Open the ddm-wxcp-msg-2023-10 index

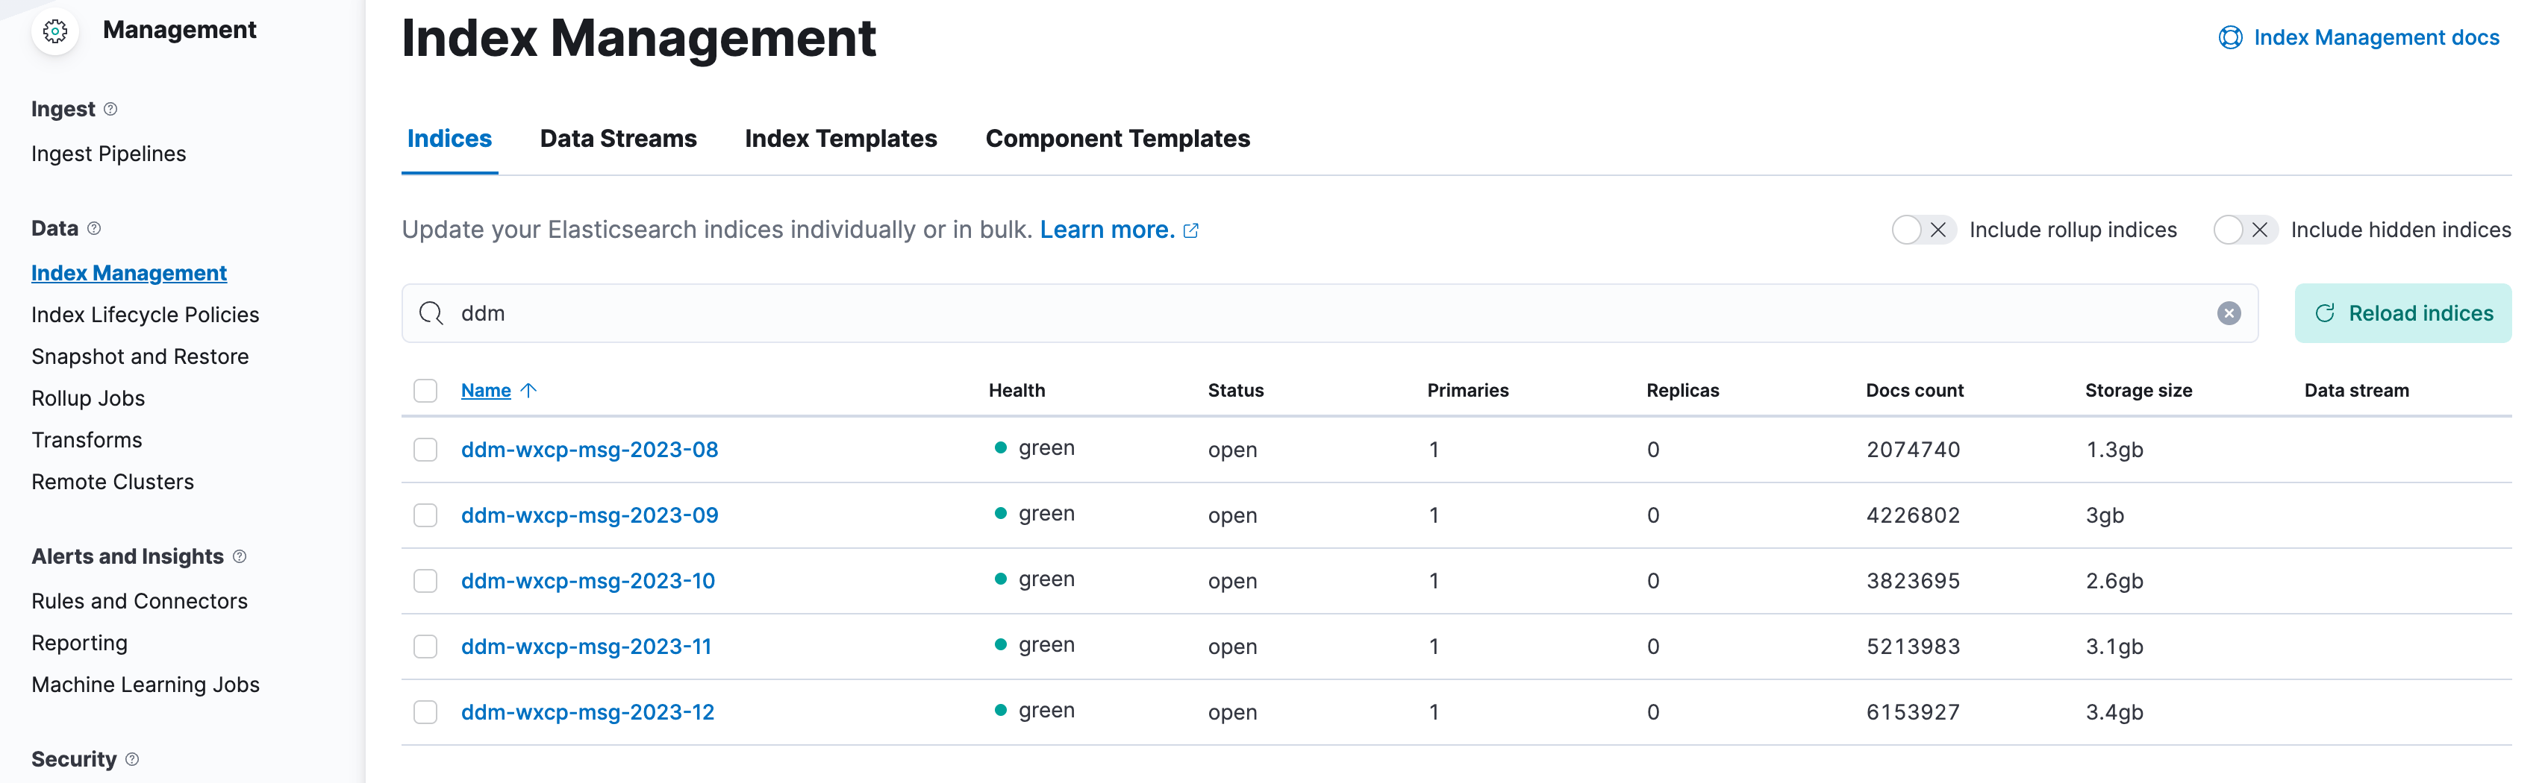point(587,582)
